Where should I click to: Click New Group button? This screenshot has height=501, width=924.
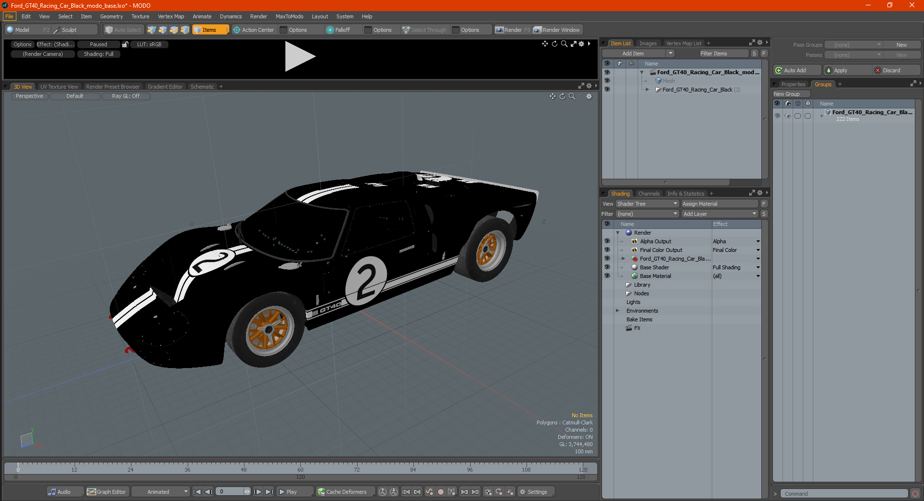click(791, 94)
